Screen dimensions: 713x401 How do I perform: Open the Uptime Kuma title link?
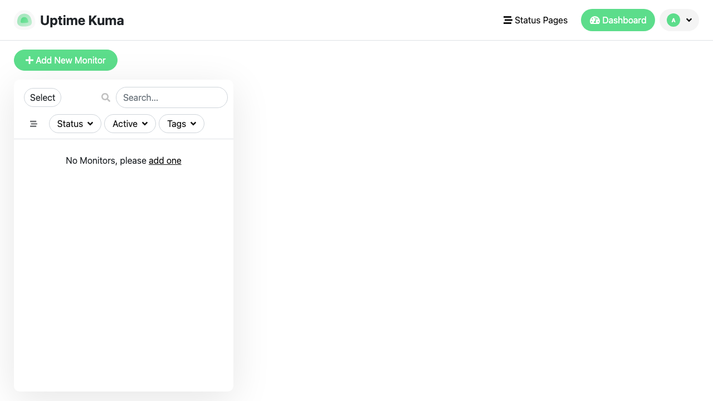point(82,21)
